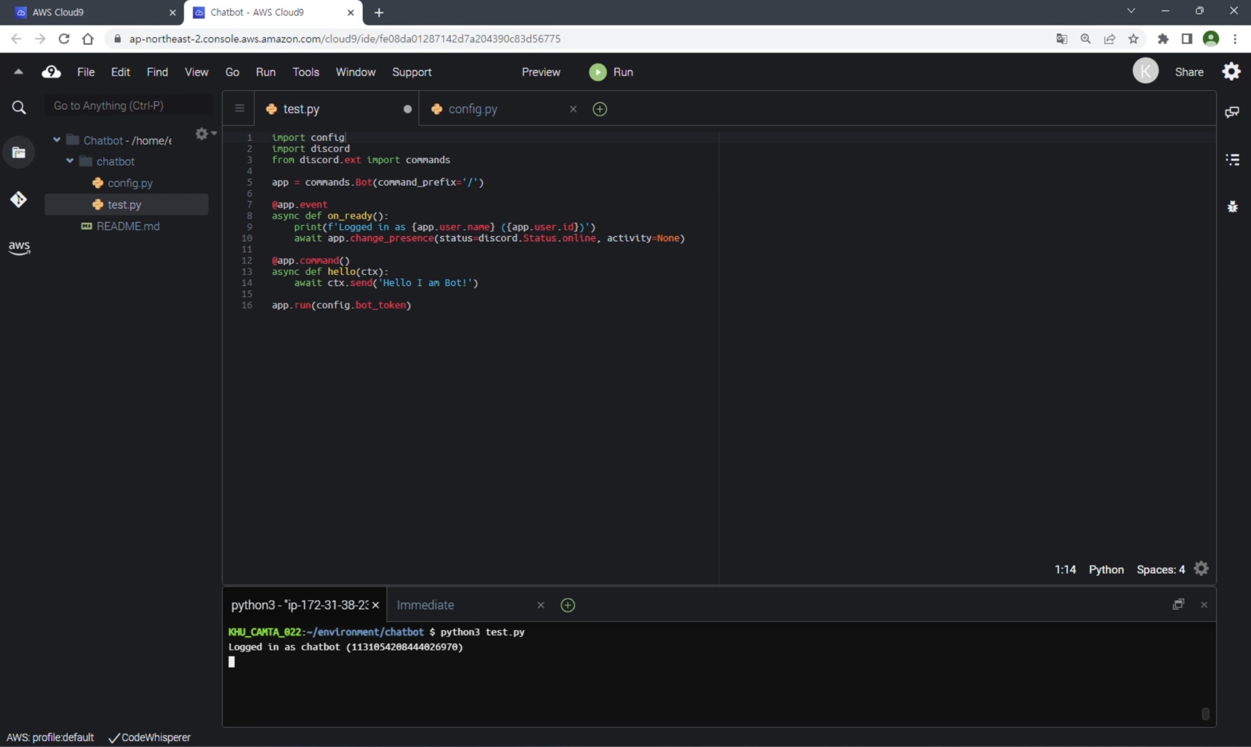Viewport: 1251px width, 747px height.
Task: Click the green Run button
Action: pyautogui.click(x=611, y=72)
